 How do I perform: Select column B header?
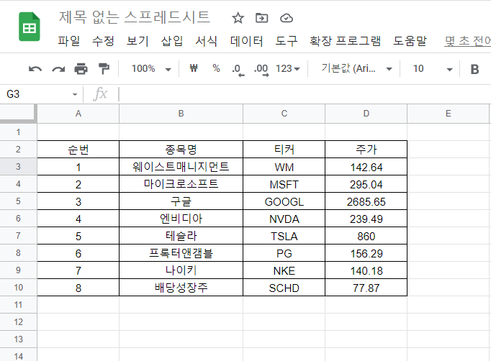[x=181, y=114]
